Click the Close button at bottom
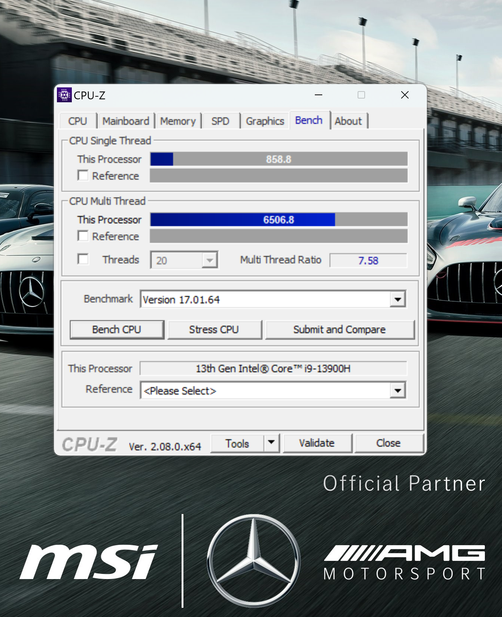This screenshot has height=617, width=502. pyautogui.click(x=389, y=443)
